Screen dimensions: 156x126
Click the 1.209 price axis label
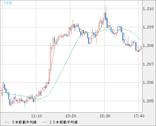click(x=148, y=27)
